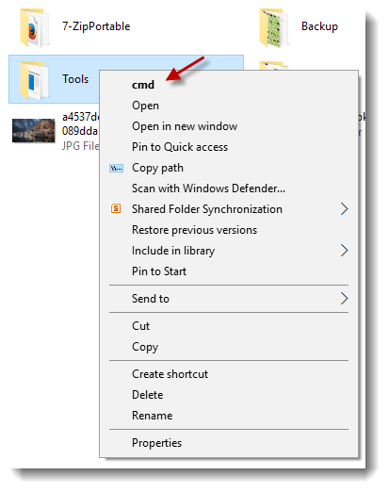The image size is (389, 492).
Task: Choose cmd from the context menu
Action: coord(229,85)
